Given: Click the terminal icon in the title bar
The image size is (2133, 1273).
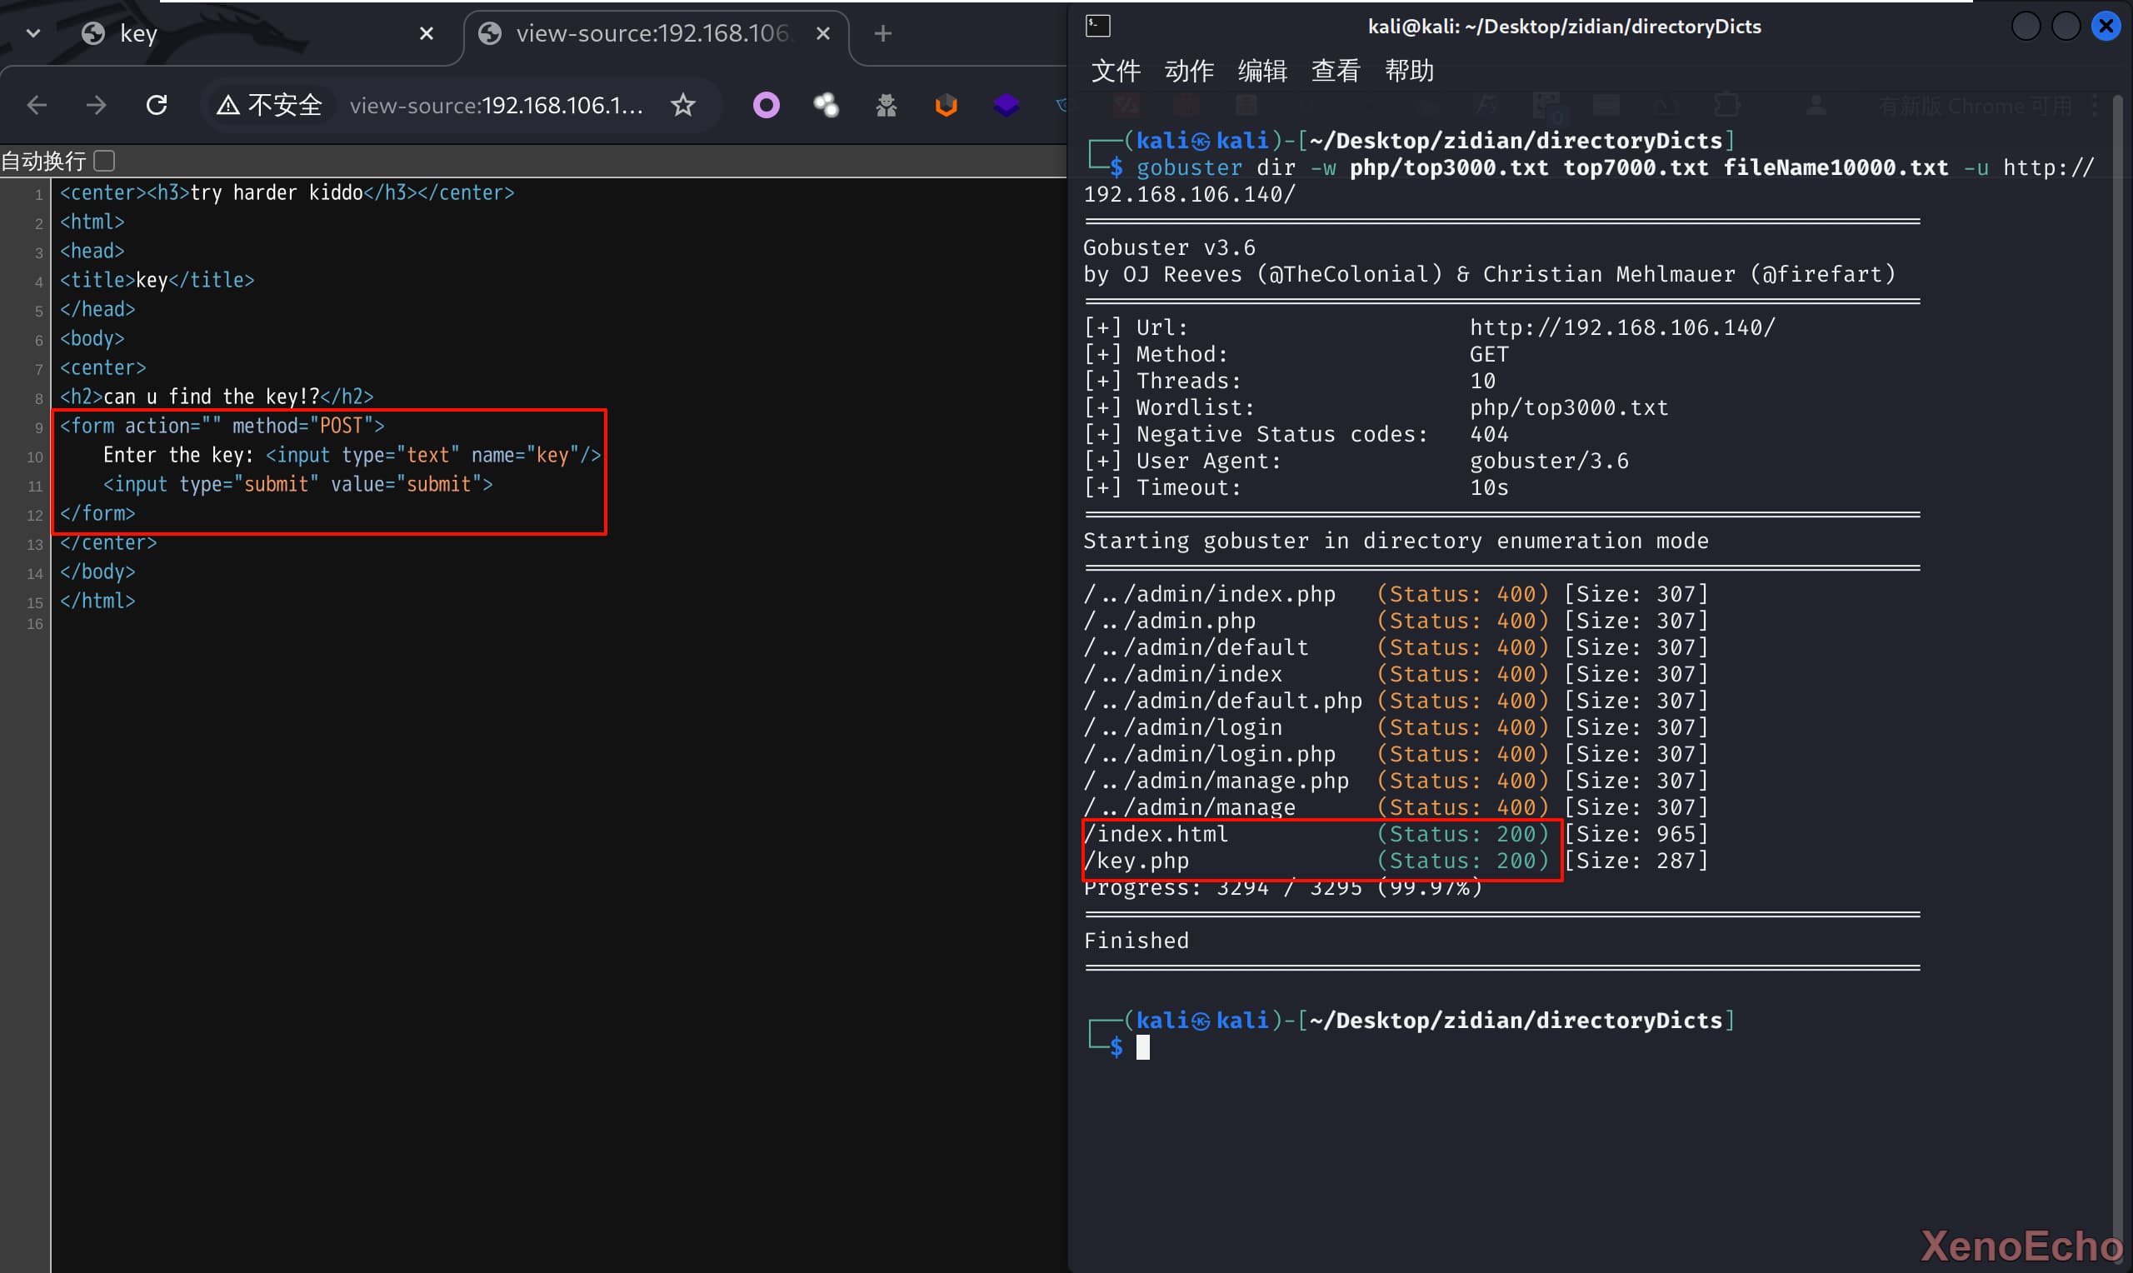Looking at the screenshot, I should click(1098, 27).
